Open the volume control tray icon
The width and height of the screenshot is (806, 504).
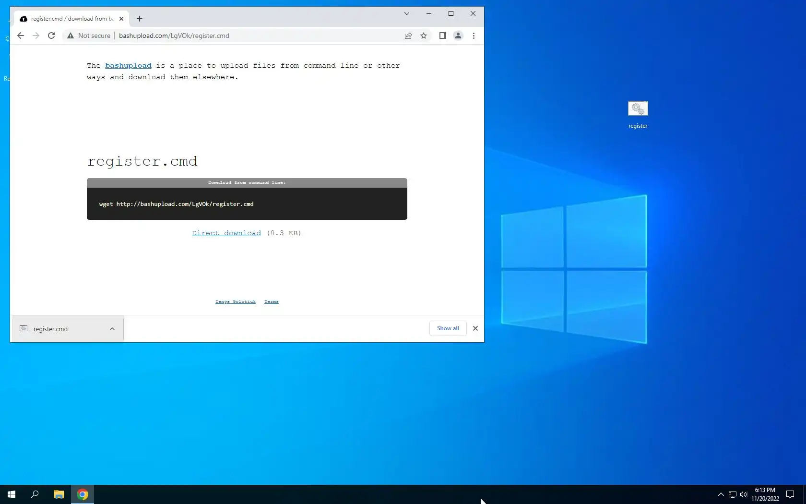pos(744,494)
